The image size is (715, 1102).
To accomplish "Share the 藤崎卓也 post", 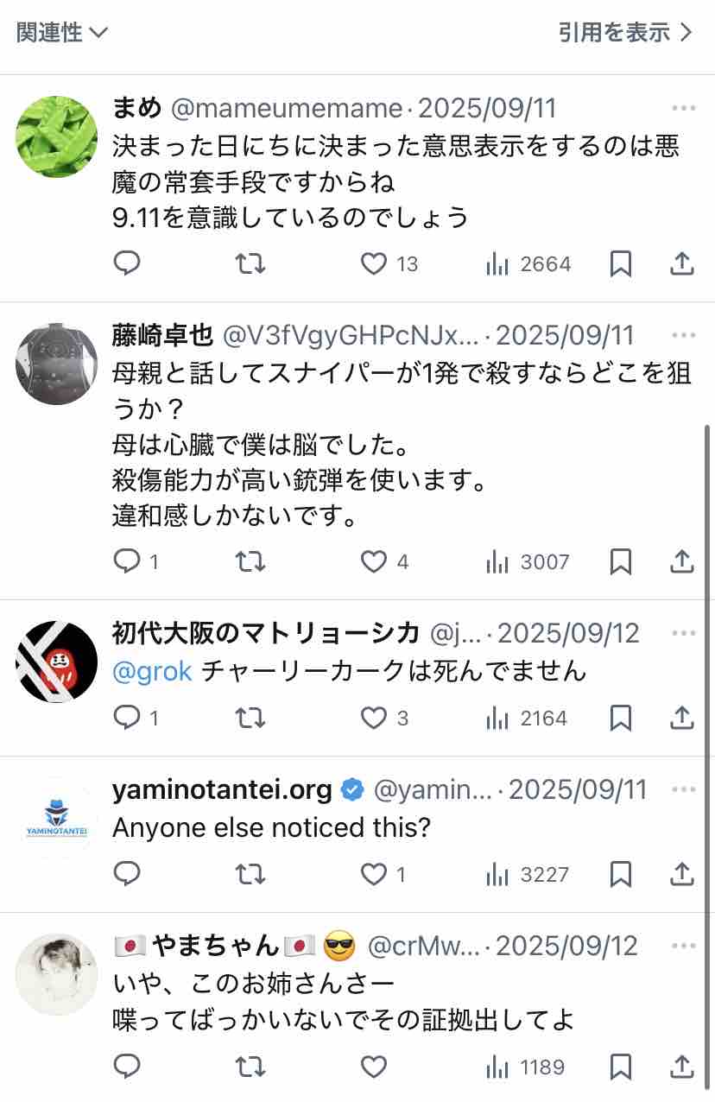I will (x=682, y=562).
